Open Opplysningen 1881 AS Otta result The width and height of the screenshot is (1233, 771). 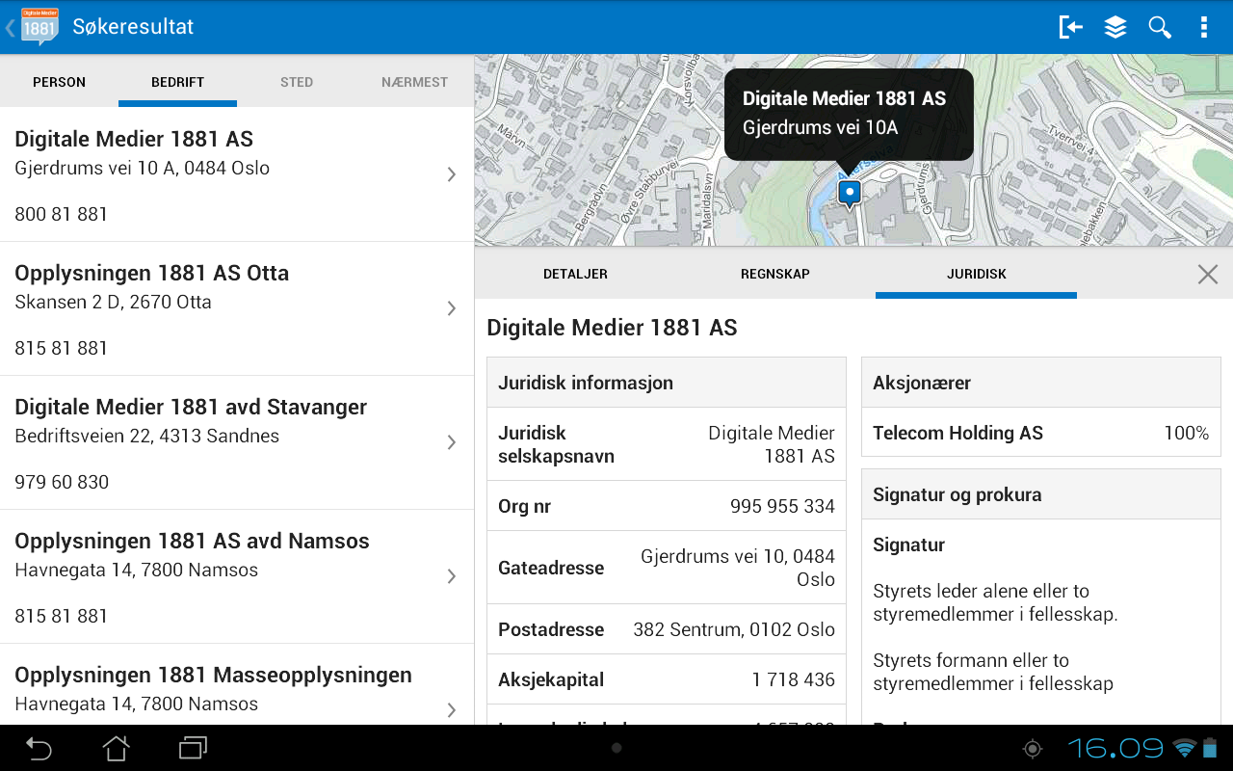[x=237, y=308]
